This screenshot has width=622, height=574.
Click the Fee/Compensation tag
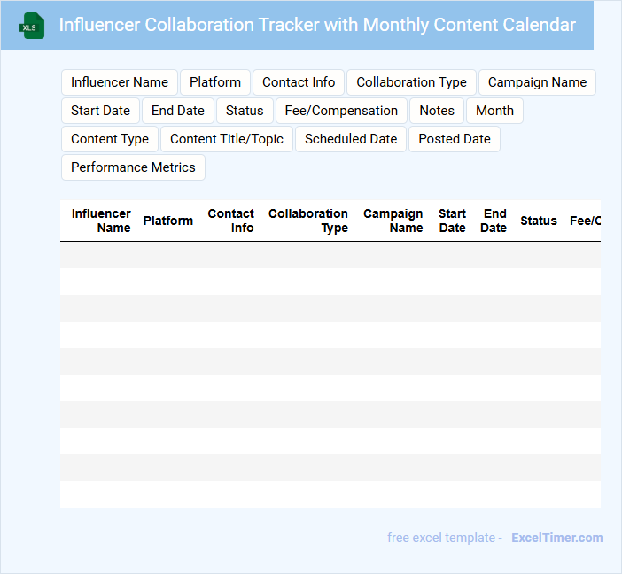[341, 111]
